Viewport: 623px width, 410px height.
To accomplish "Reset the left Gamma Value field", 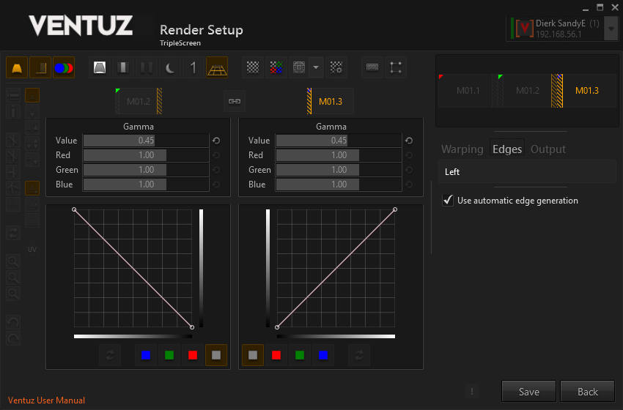I will click(x=215, y=141).
